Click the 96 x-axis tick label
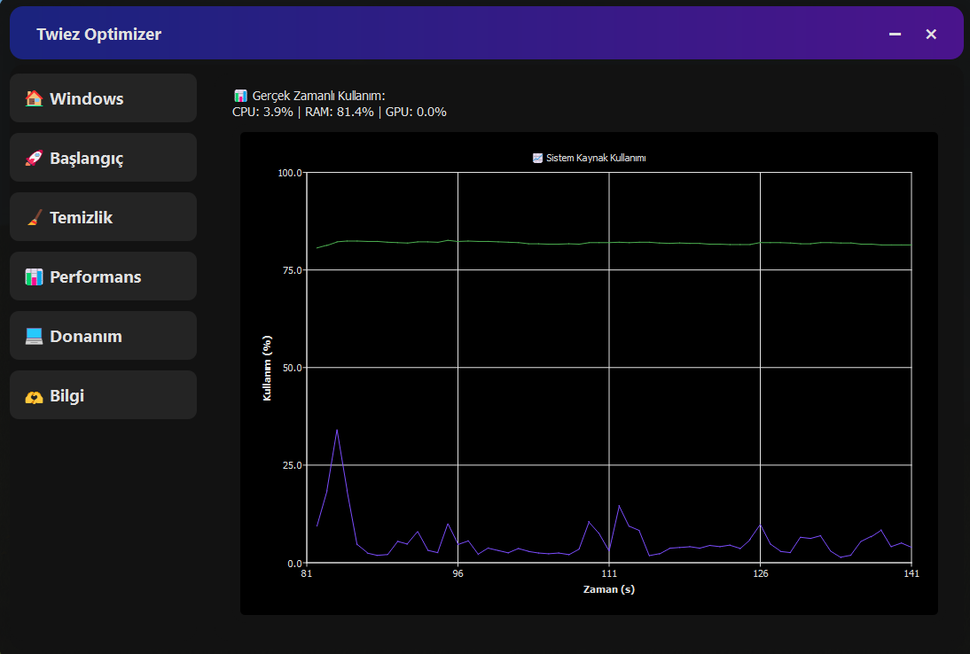 tap(458, 573)
